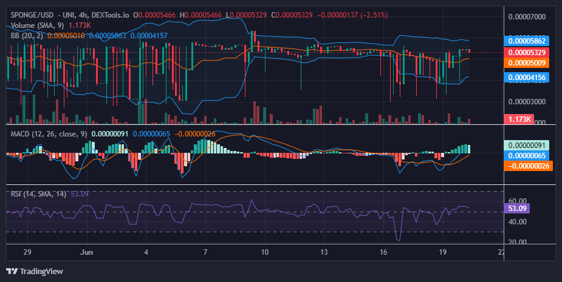Click the blue 0.00004156 price tag

pos(527,77)
